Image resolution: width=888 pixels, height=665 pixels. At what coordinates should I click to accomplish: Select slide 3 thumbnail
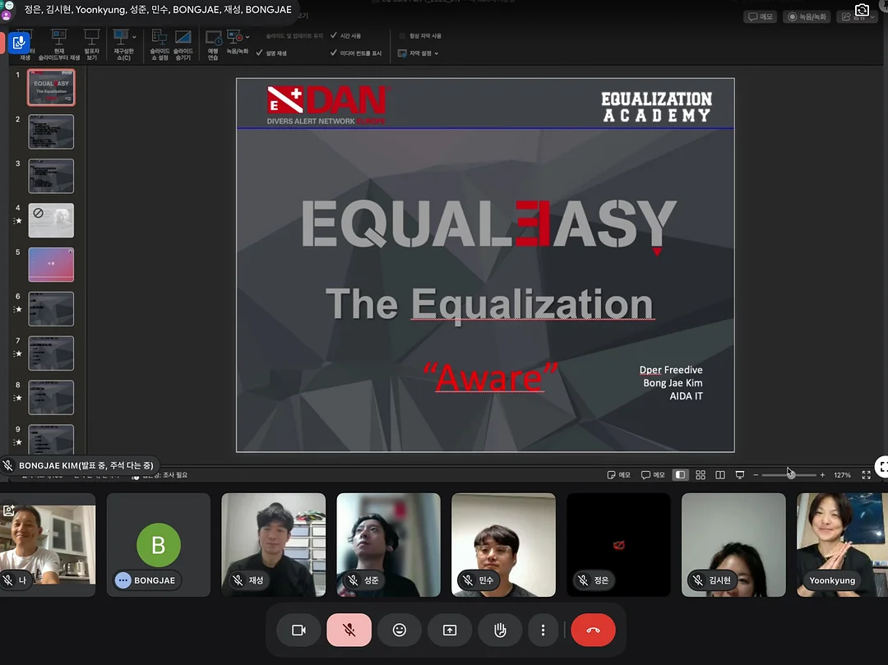[x=51, y=175]
